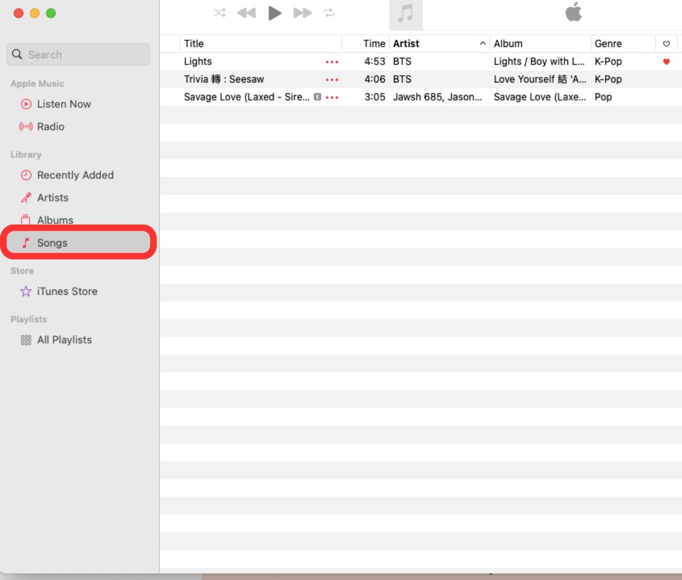This screenshot has width=682, height=580.
Task: Click the Albums stack icon
Action: pyautogui.click(x=26, y=220)
